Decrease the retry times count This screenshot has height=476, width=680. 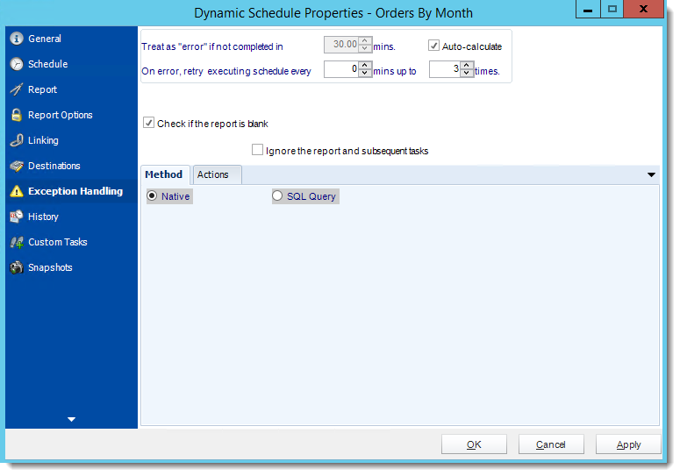(466, 74)
